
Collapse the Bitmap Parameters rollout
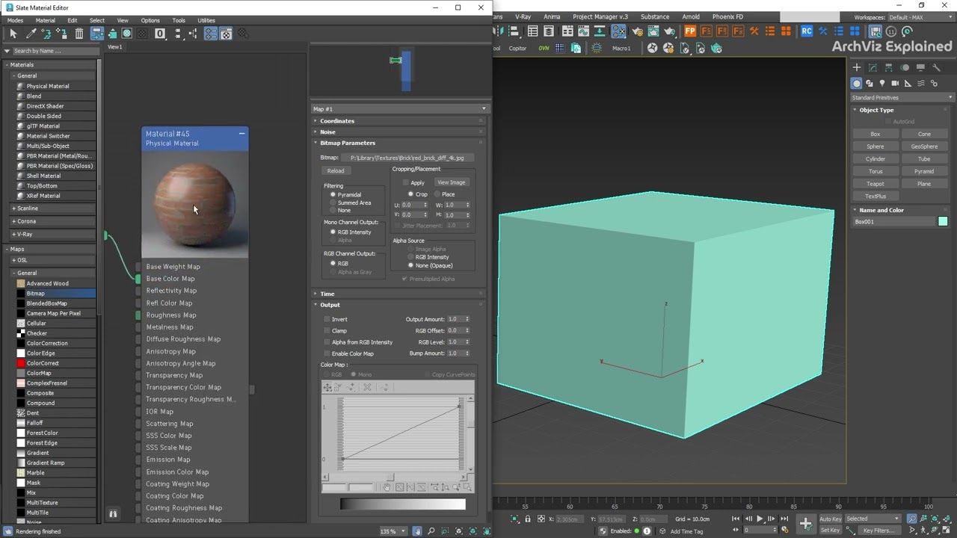click(399, 143)
